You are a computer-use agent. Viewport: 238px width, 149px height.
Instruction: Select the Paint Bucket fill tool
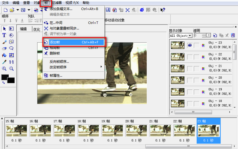tap(4, 55)
